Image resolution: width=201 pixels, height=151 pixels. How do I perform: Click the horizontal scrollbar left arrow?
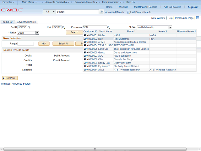(x=1, y=149)
